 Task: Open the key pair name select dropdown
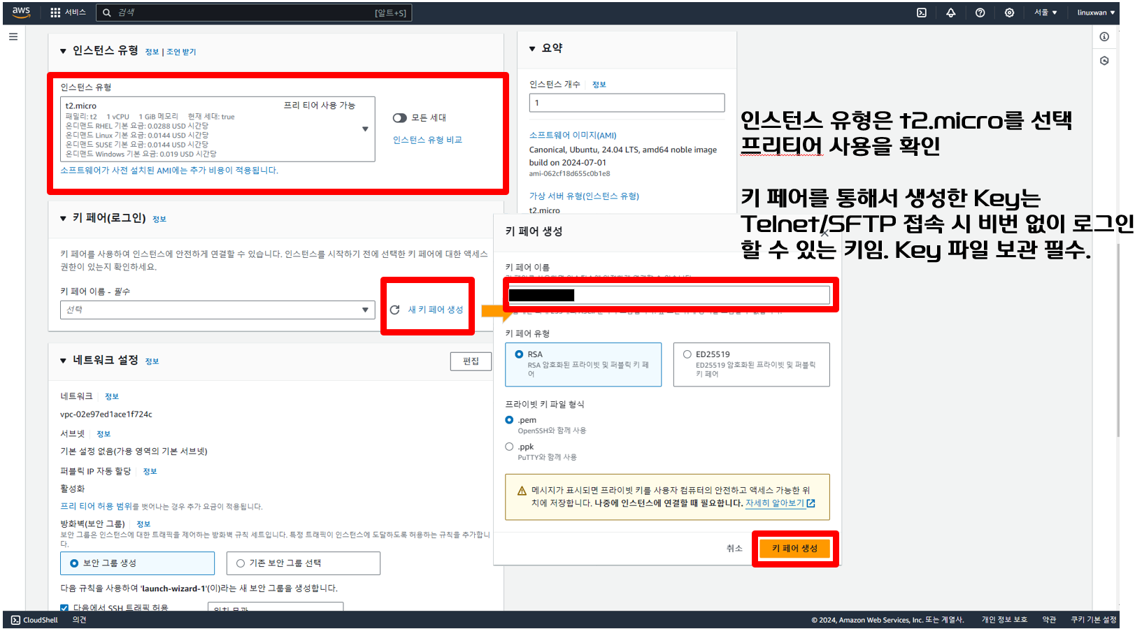click(x=217, y=310)
